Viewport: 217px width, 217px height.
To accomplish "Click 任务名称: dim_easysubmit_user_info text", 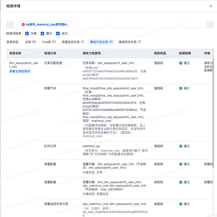I will coord(108,63).
